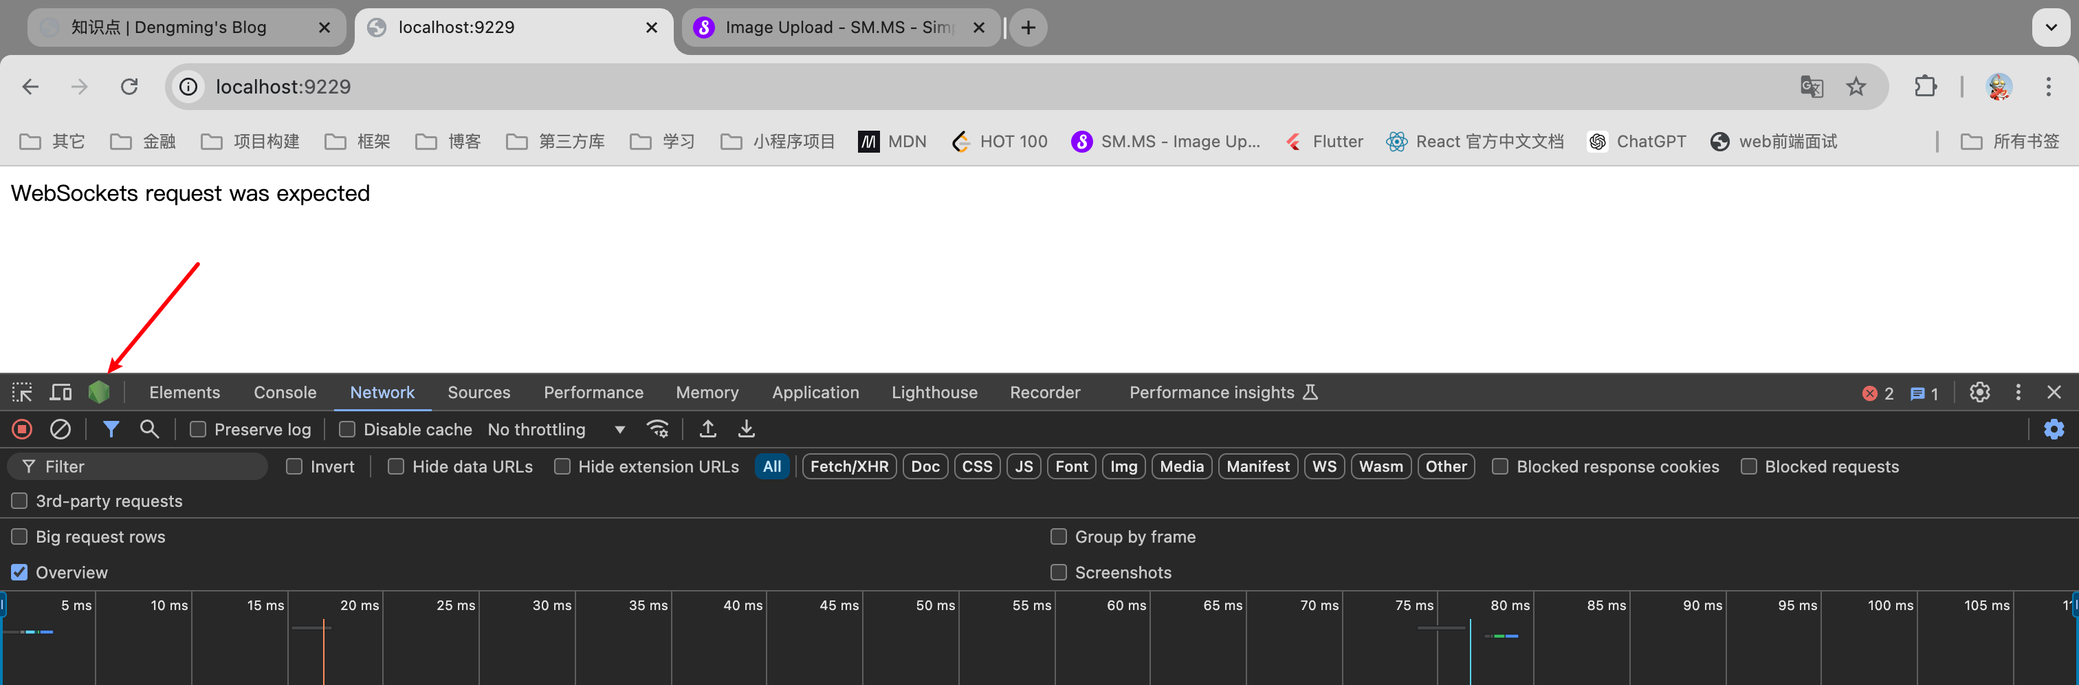This screenshot has width=2079, height=685.
Task: Enable the Preserve log checkbox
Action: click(x=198, y=429)
